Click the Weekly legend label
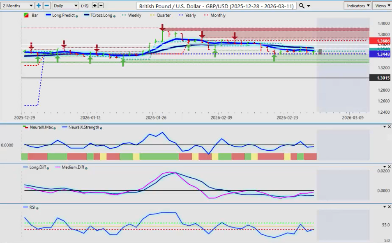Viewport: 392px width, 243px height. click(134, 15)
